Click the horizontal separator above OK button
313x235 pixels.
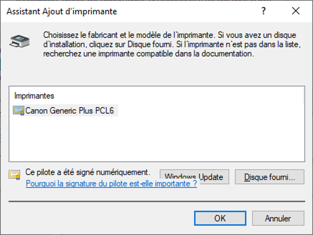point(156,201)
